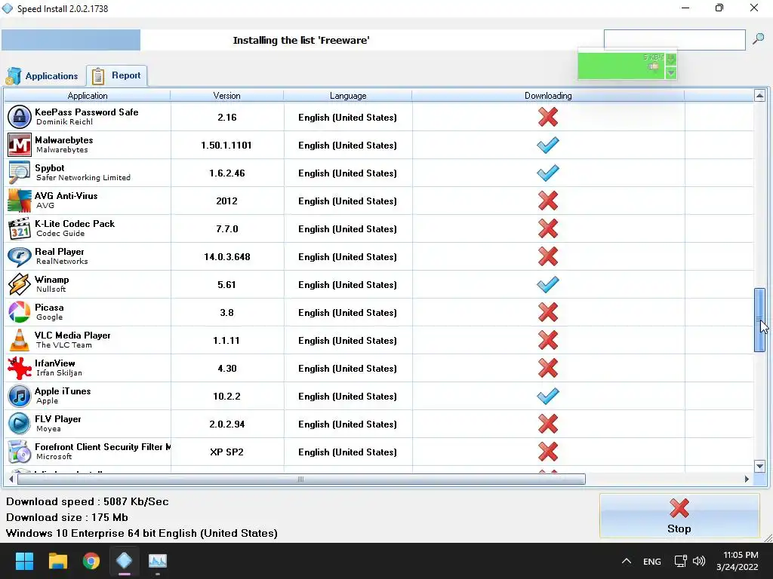Click the Speed Install taskbar icon
Image resolution: width=773 pixels, height=579 pixels.
click(125, 561)
